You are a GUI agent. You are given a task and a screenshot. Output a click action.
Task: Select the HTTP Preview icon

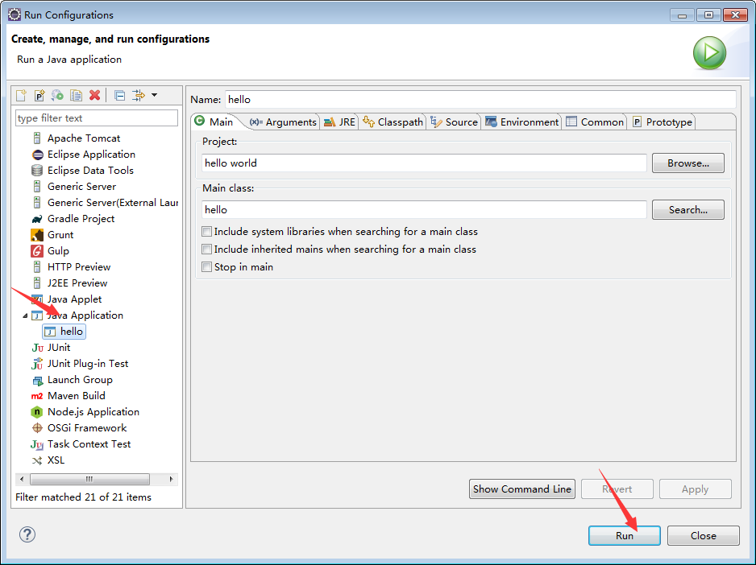pos(37,267)
